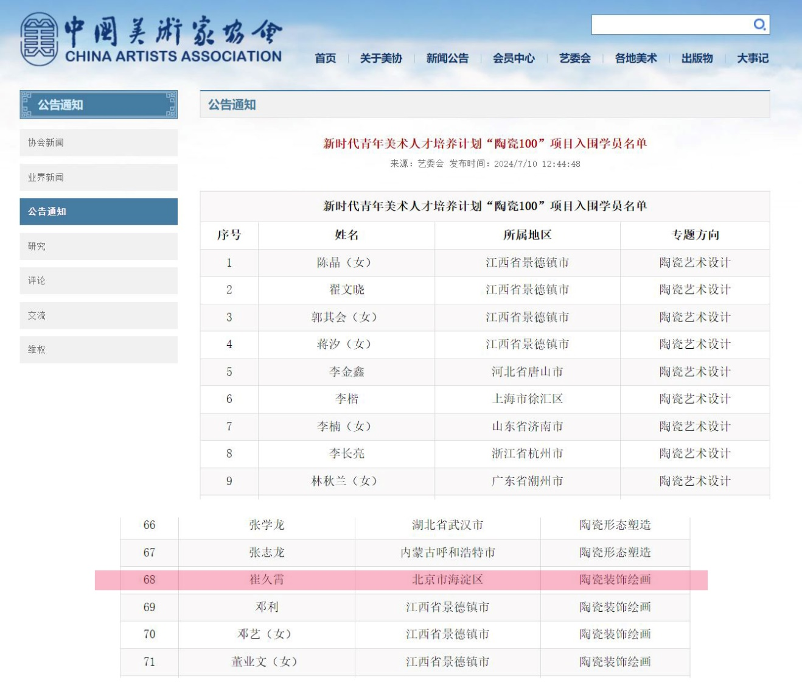Select 艺委会 in the navigation bar
The image size is (802, 694).
coord(575,58)
